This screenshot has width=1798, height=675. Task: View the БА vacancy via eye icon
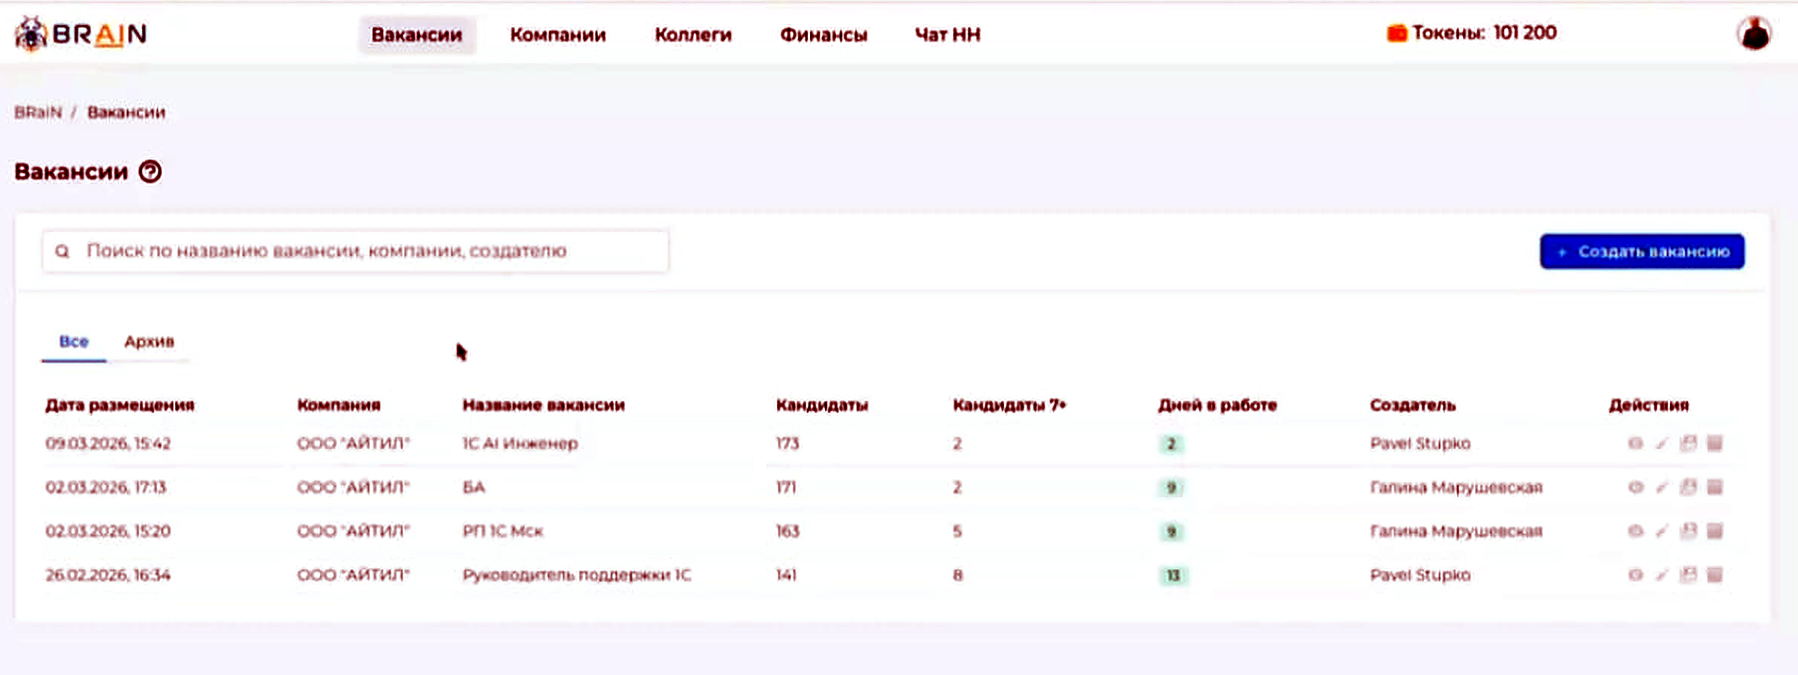point(1634,487)
